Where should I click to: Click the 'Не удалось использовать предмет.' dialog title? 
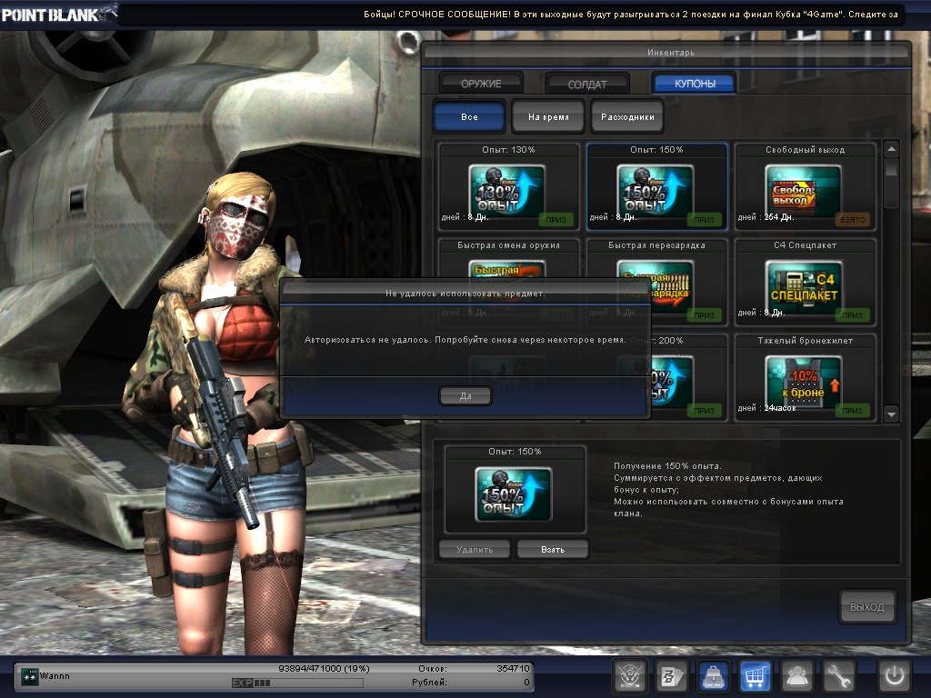point(465,294)
